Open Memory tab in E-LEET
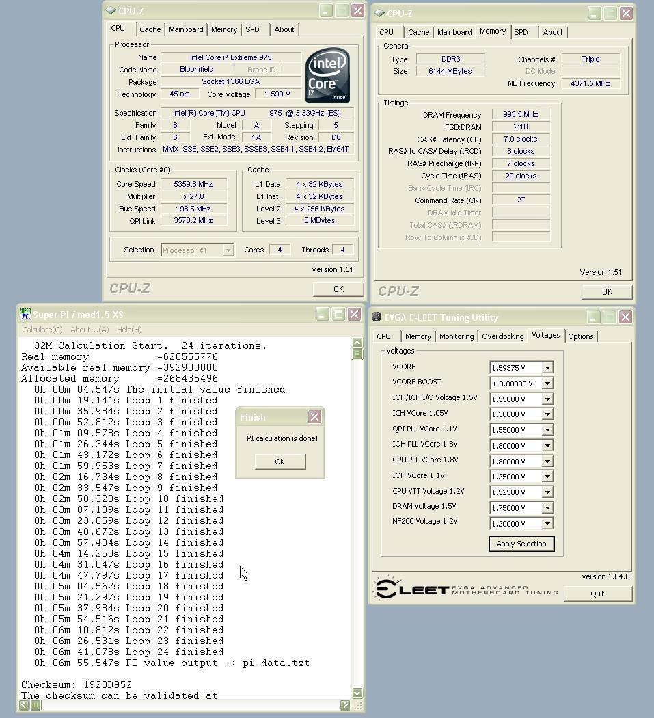Image resolution: width=654 pixels, height=718 pixels. (418, 336)
